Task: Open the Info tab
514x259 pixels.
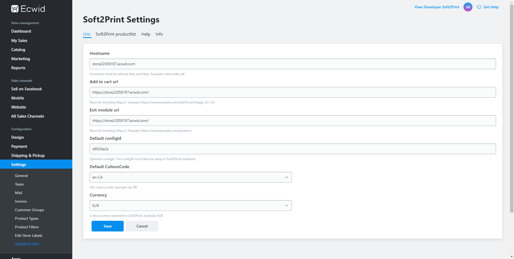Action: pos(159,34)
